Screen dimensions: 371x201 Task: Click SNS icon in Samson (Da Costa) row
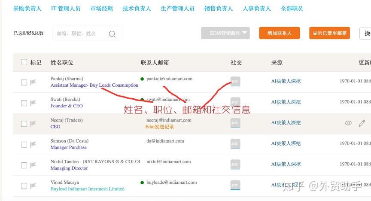point(235,144)
